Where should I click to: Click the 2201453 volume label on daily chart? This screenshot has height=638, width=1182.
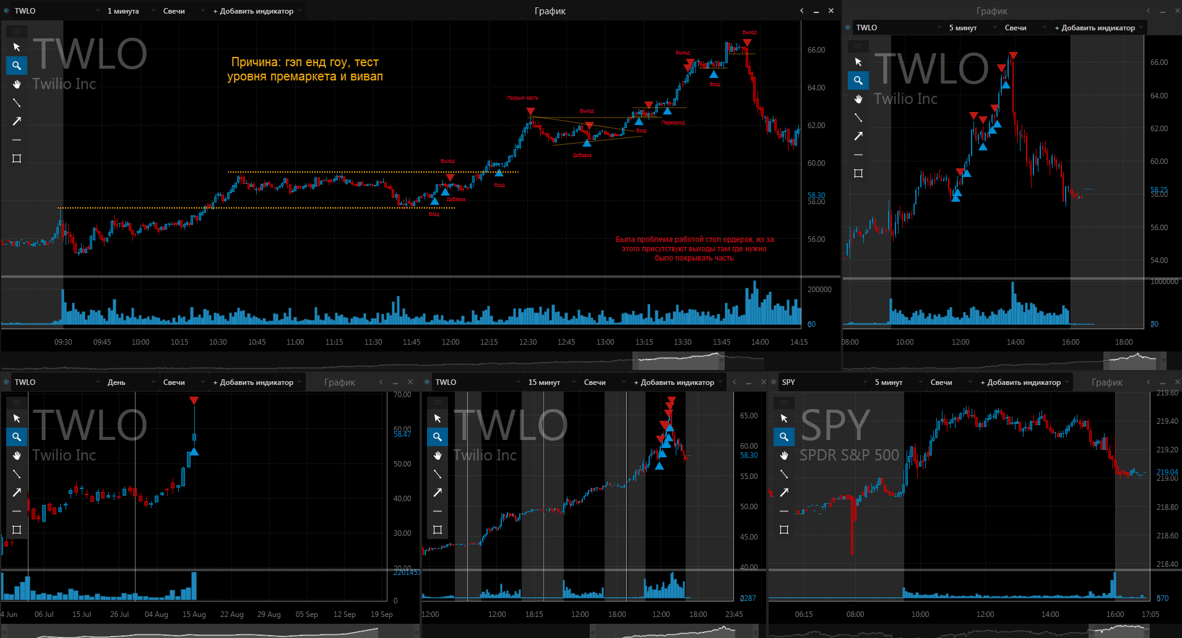pyautogui.click(x=407, y=572)
